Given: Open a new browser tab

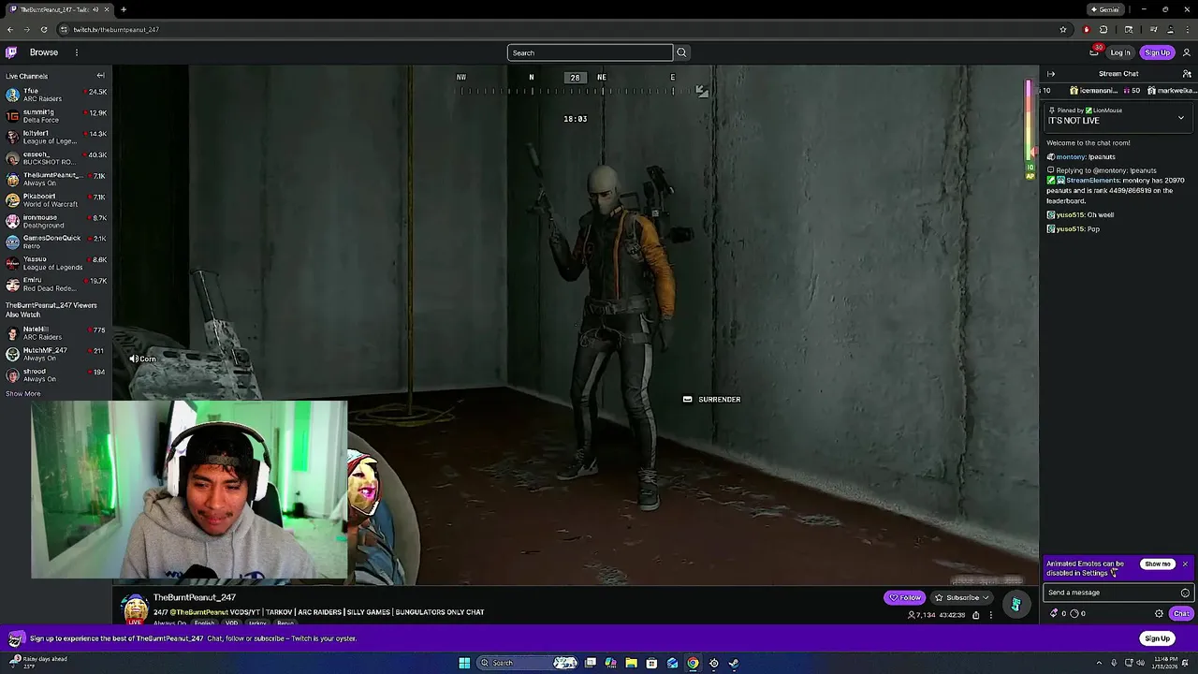Looking at the screenshot, I should click(x=124, y=9).
